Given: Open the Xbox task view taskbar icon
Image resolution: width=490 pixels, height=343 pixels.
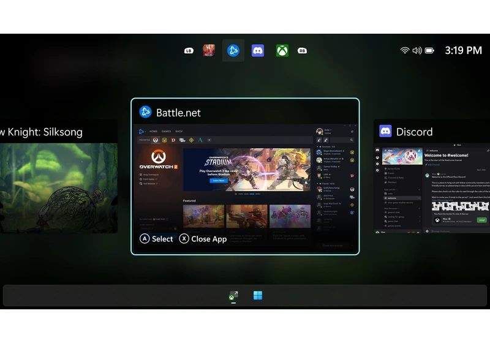Looking at the screenshot, I should 233,295.
